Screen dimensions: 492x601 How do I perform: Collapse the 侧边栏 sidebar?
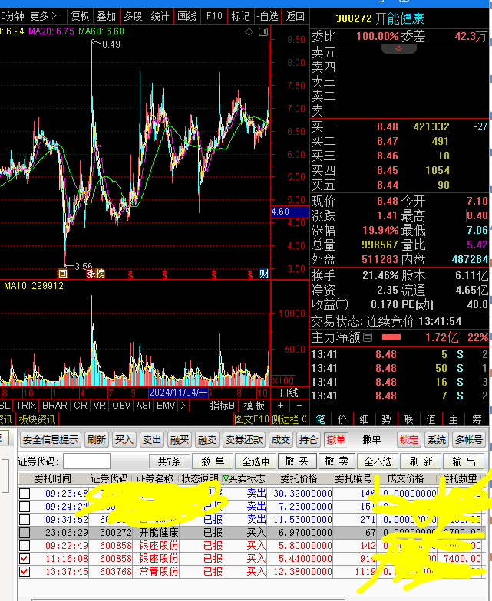290,419
